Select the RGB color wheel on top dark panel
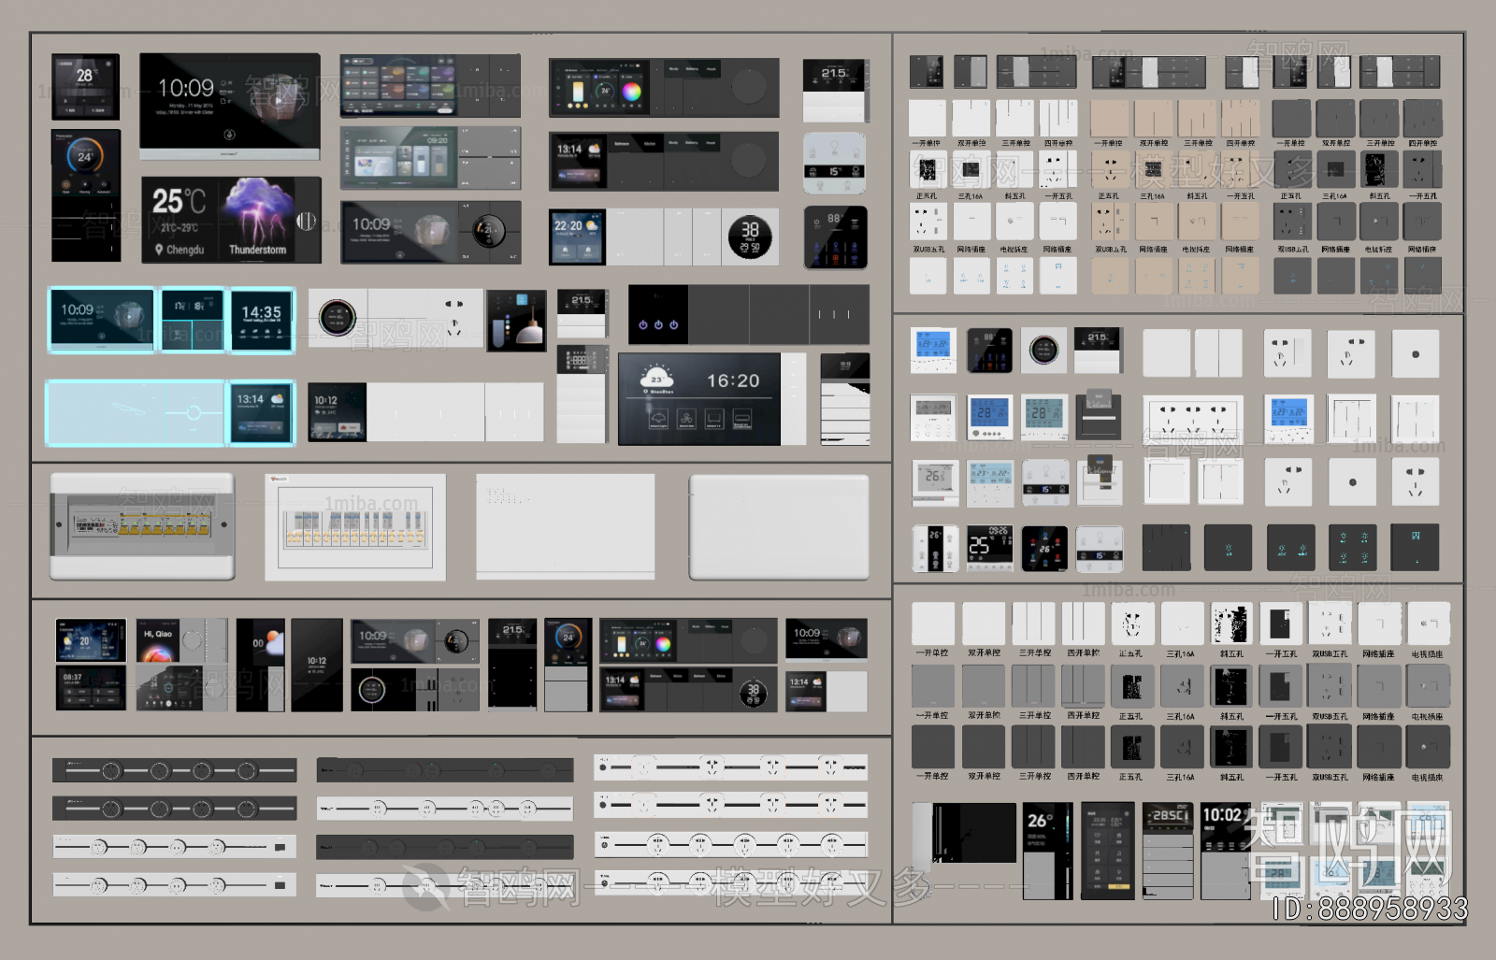1496x960 pixels. 632,92
